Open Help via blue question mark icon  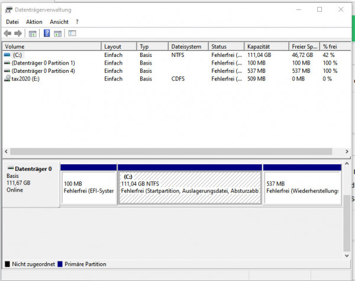[x=47, y=33]
